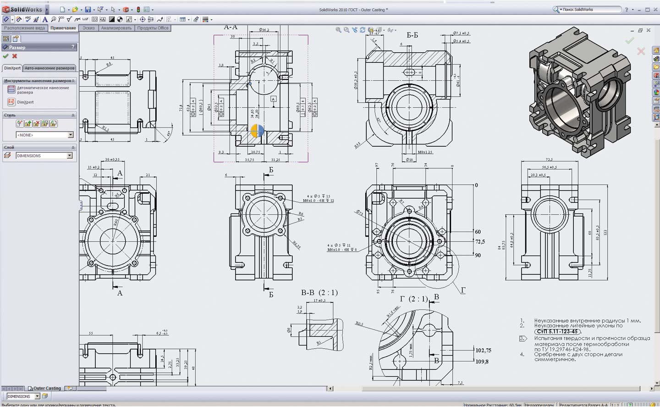The image size is (660, 407).
Task: Select the Note text 'A' tool
Action: [45, 19]
